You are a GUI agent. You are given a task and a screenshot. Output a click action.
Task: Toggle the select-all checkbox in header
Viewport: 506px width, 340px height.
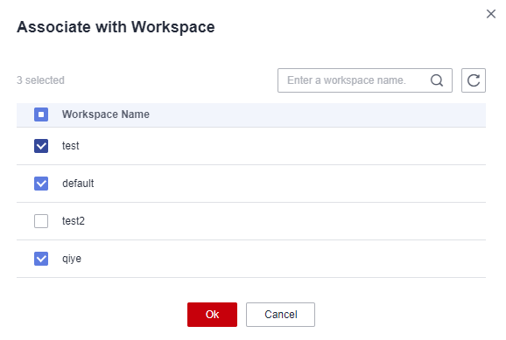[41, 114]
